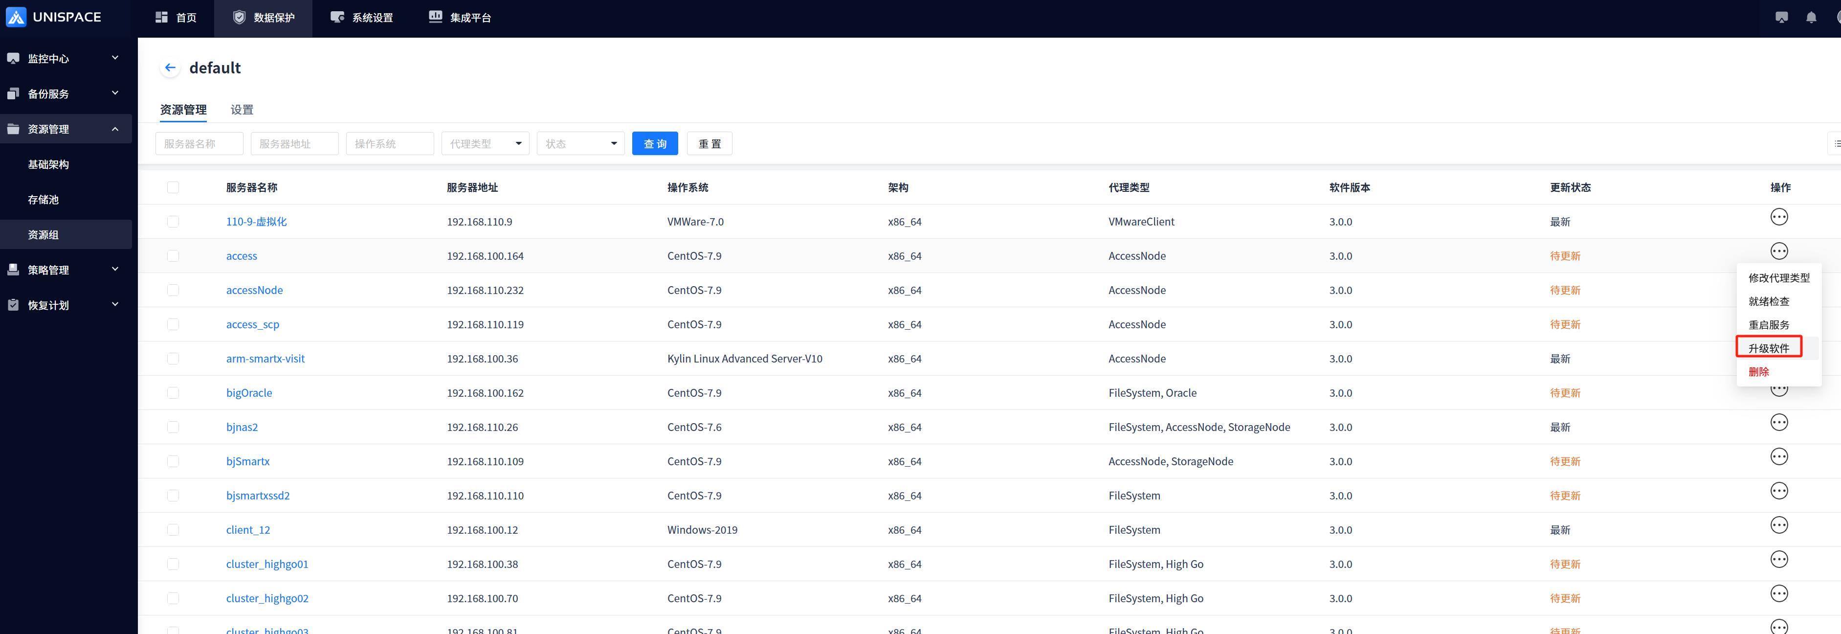The width and height of the screenshot is (1841, 634).
Task: Open the 状态 filter dropdown
Action: pos(580,144)
